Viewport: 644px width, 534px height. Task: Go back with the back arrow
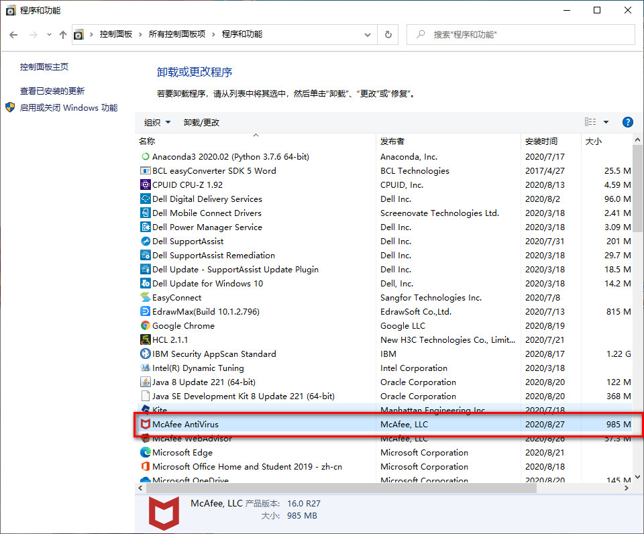coord(13,34)
